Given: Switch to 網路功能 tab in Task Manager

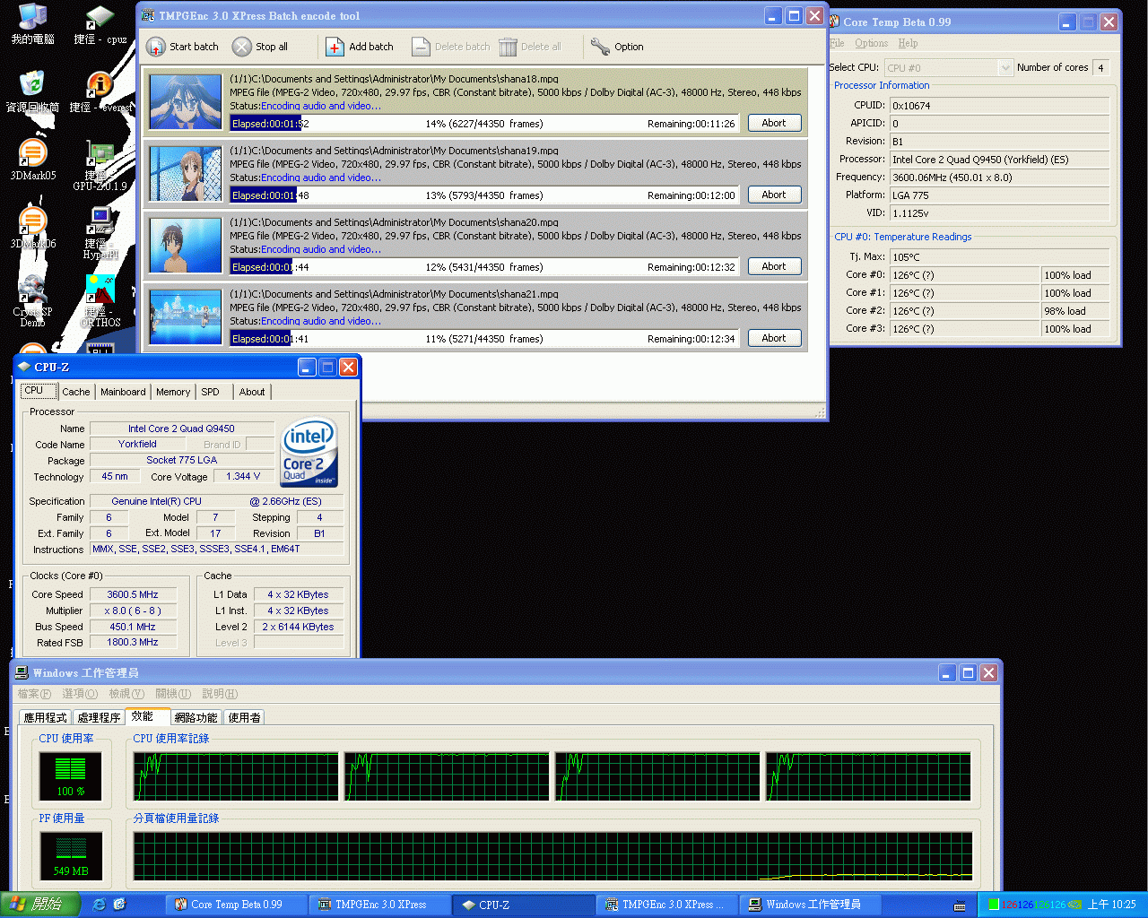Looking at the screenshot, I should tap(196, 717).
